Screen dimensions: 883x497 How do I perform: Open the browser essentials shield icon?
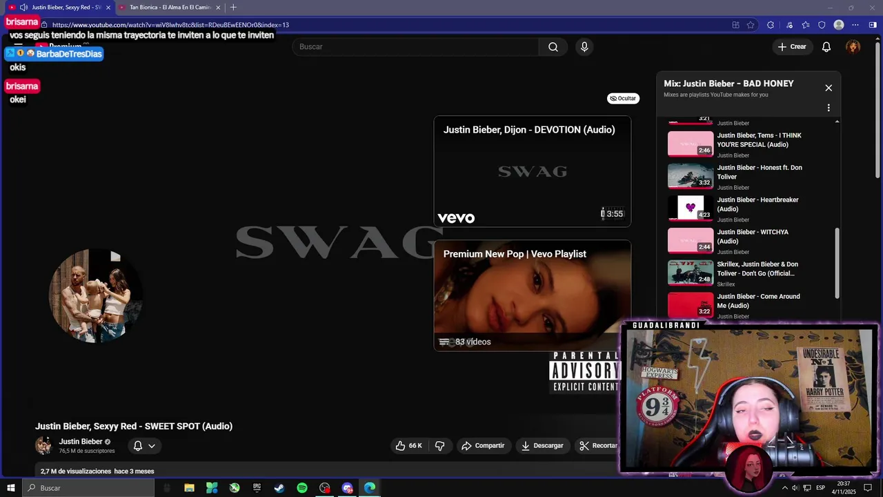click(822, 25)
